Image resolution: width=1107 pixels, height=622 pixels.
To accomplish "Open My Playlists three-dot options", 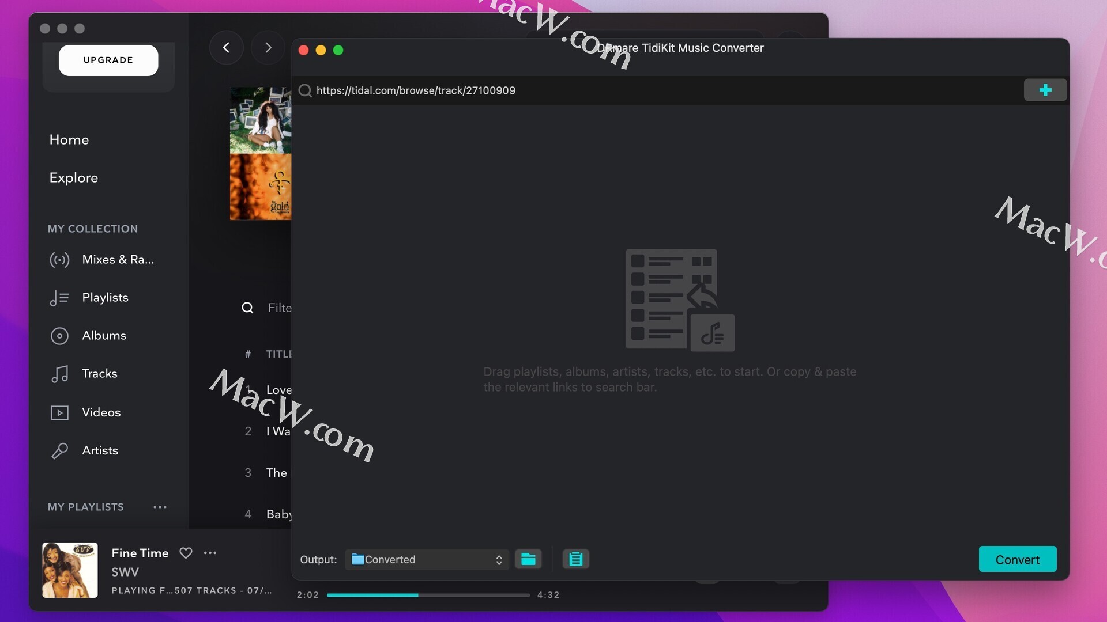I will click(160, 507).
